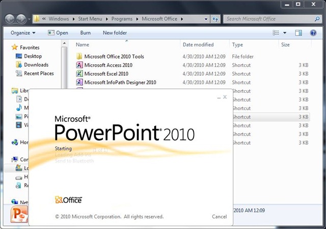This screenshot has height=229, width=326.
Task: Click Desktop under Favorites
Action: [x=33, y=56]
